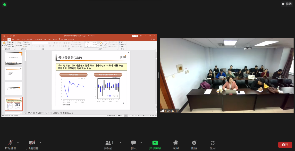Click the green encryption shield icon

[5, 4]
